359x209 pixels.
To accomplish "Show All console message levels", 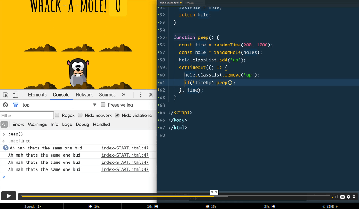I will [x=4, y=125].
